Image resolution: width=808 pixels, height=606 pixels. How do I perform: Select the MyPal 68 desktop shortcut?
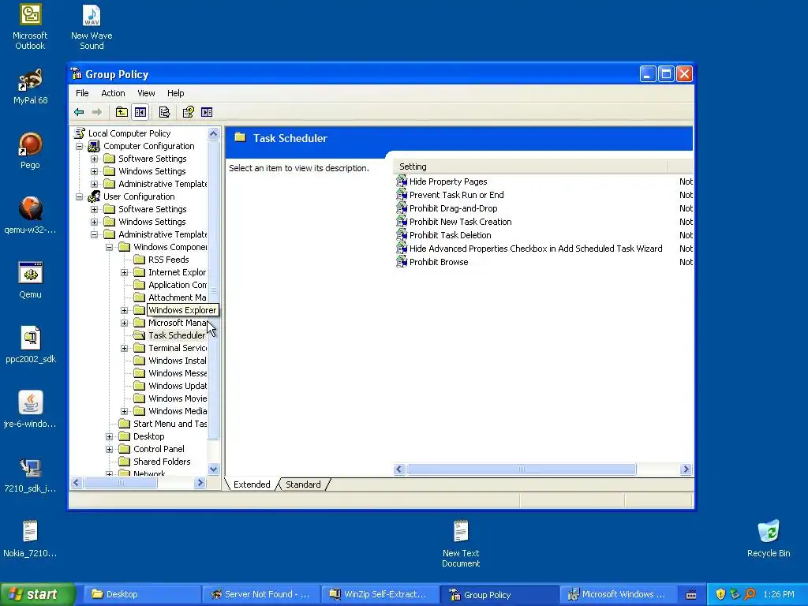(x=31, y=87)
